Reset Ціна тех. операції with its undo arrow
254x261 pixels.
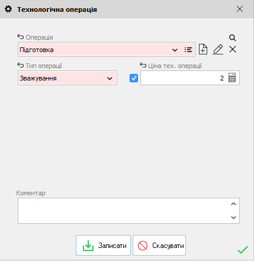pos(143,65)
